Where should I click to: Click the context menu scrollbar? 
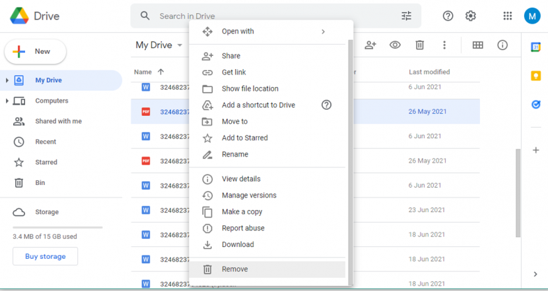[x=351, y=162]
